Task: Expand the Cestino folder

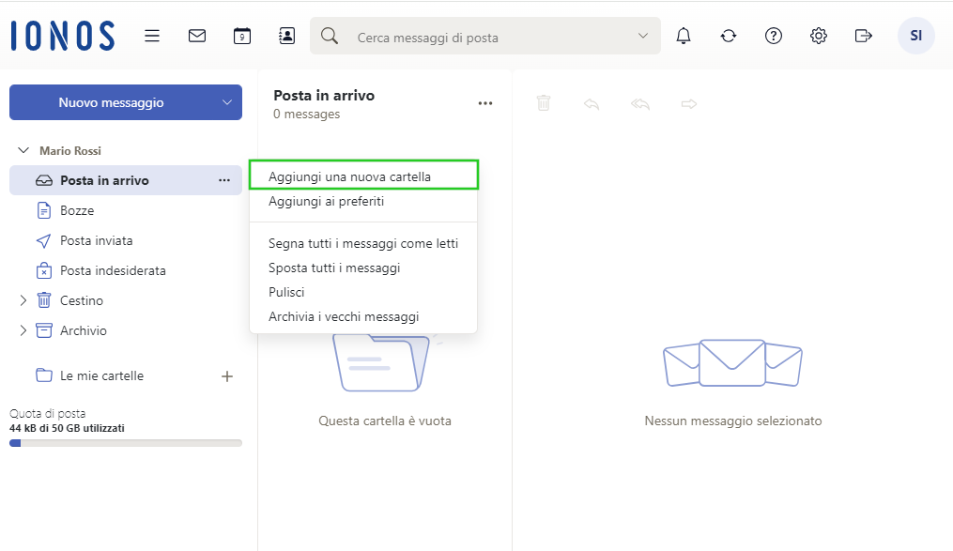Action: pyautogui.click(x=23, y=300)
